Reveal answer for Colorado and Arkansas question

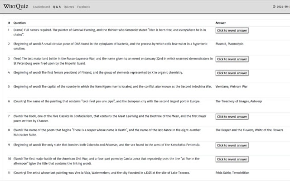tap(232, 145)
